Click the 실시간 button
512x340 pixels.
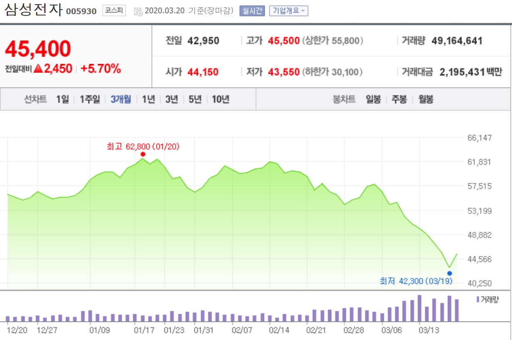[252, 11]
